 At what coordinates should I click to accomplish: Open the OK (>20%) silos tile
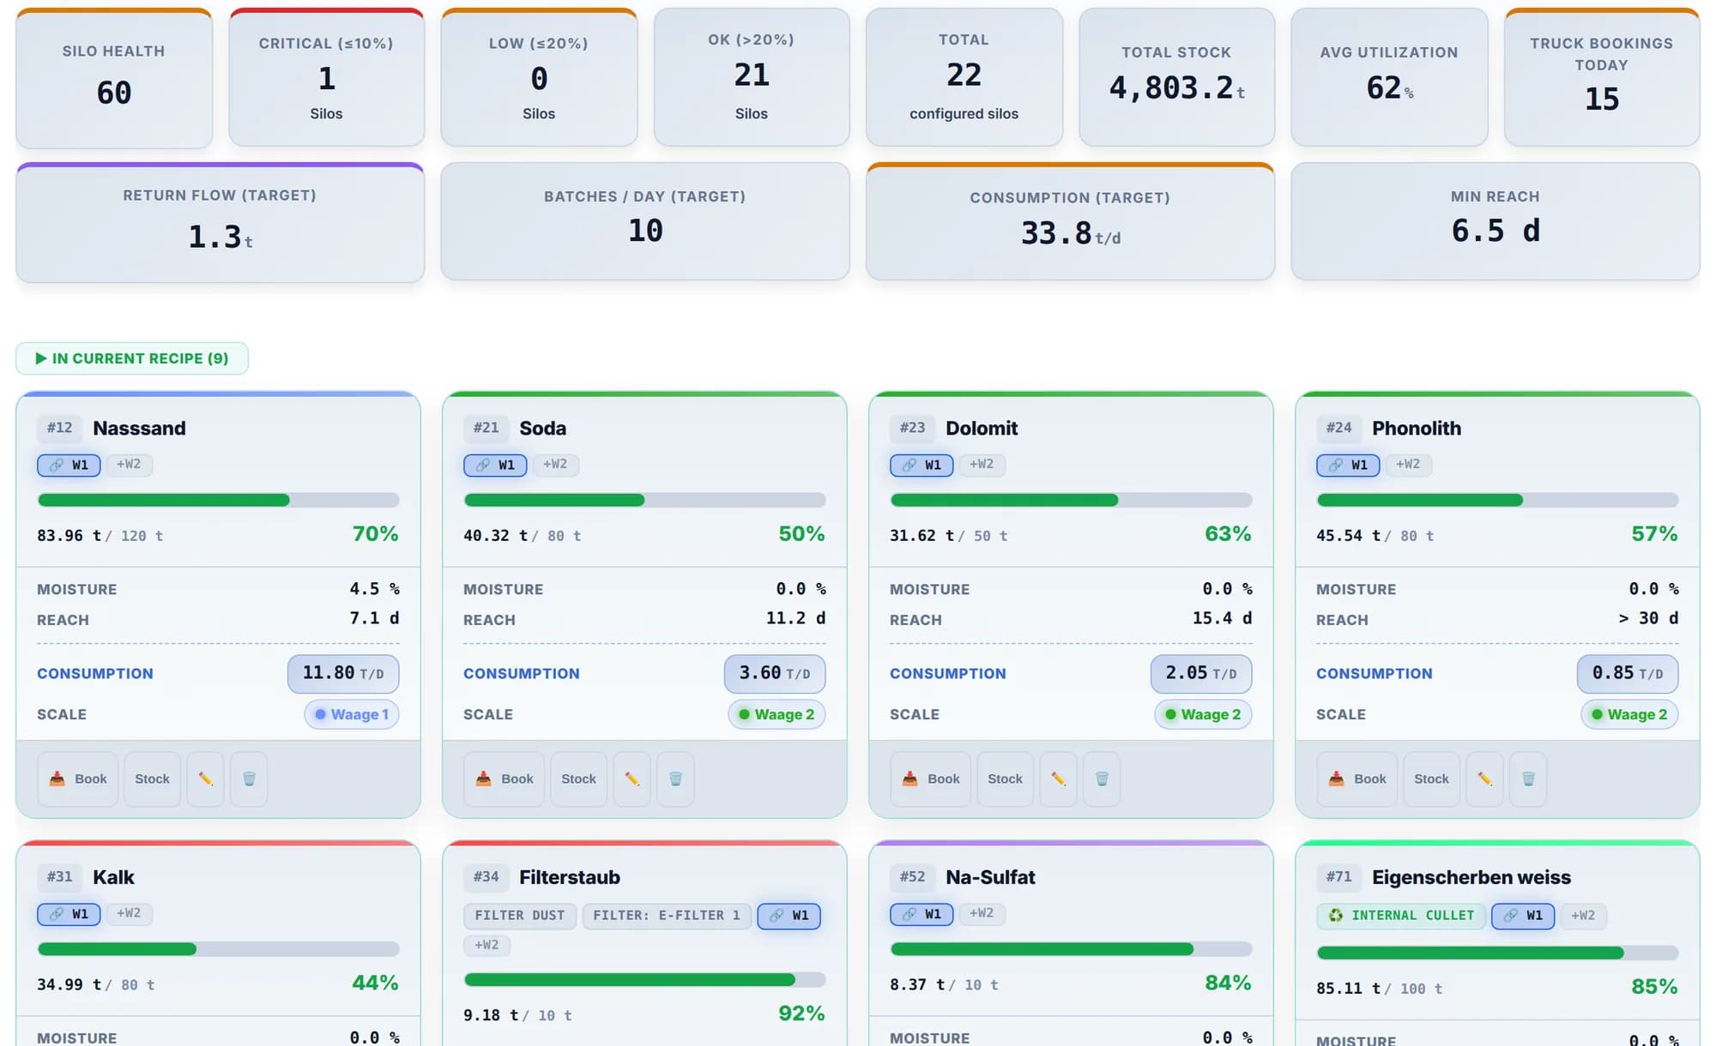[752, 77]
